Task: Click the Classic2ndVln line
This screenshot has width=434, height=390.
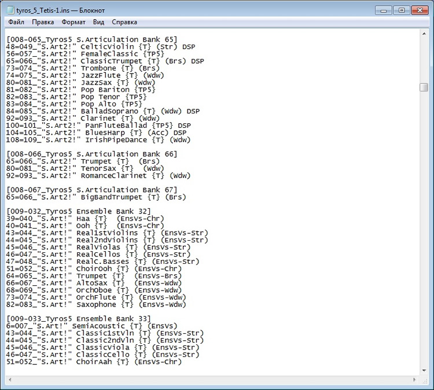Action: [105, 340]
